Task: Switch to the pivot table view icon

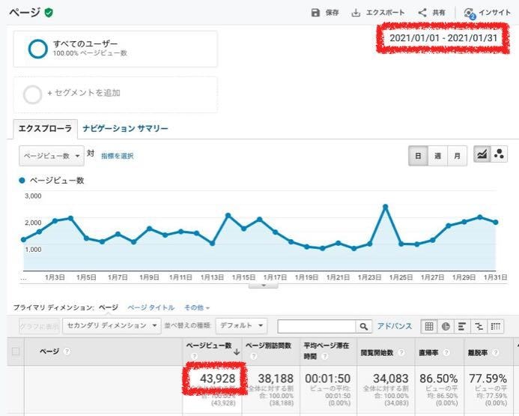Action: pos(496,326)
